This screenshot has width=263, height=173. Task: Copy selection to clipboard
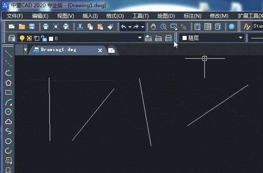(90, 27)
